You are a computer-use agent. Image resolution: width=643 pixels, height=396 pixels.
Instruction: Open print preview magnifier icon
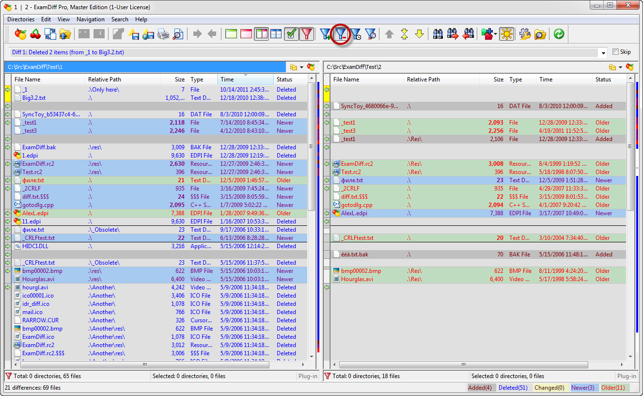point(178,34)
